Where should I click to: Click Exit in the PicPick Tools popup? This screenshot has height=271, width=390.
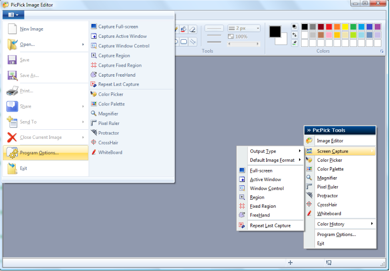tap(321, 243)
